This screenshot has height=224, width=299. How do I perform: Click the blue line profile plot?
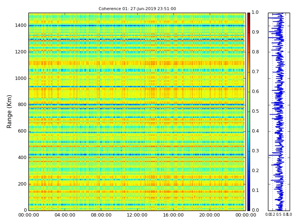279,112
